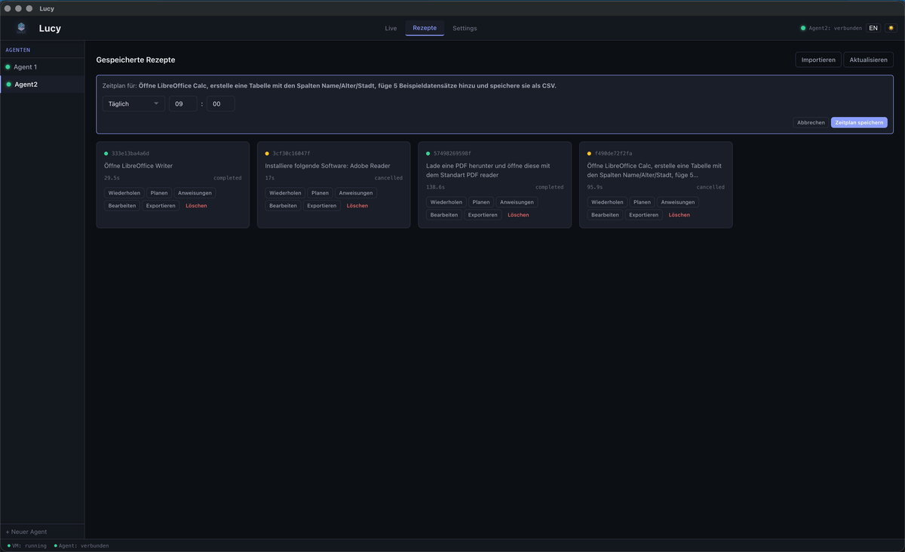
Task: Click the Lucy app logo icon
Action: point(21,28)
